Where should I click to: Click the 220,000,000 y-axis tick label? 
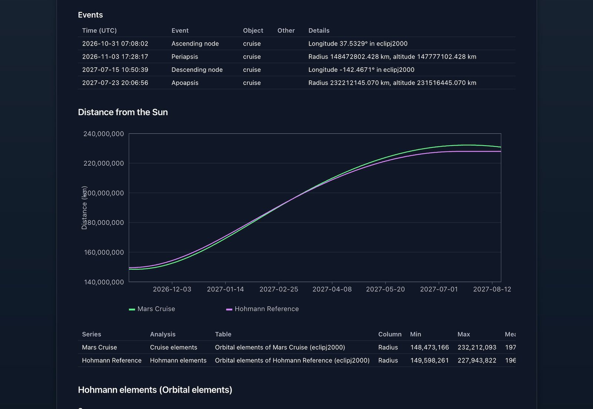104,163
